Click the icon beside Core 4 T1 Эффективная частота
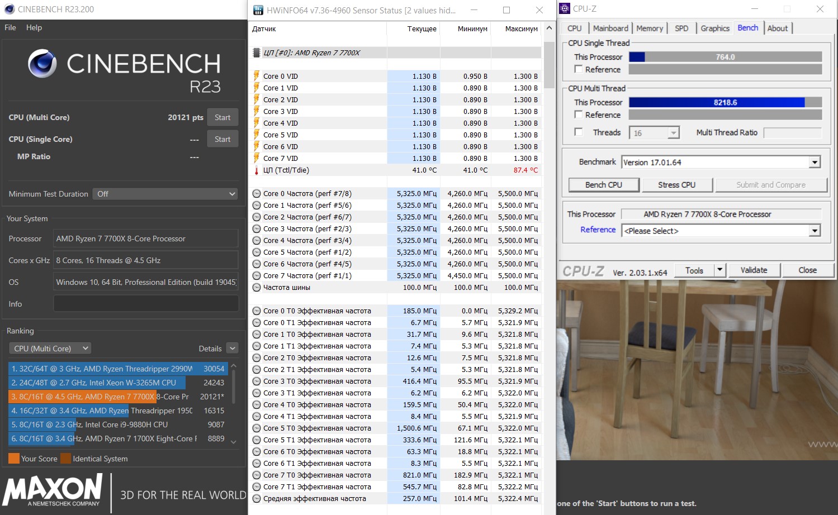 click(x=257, y=417)
